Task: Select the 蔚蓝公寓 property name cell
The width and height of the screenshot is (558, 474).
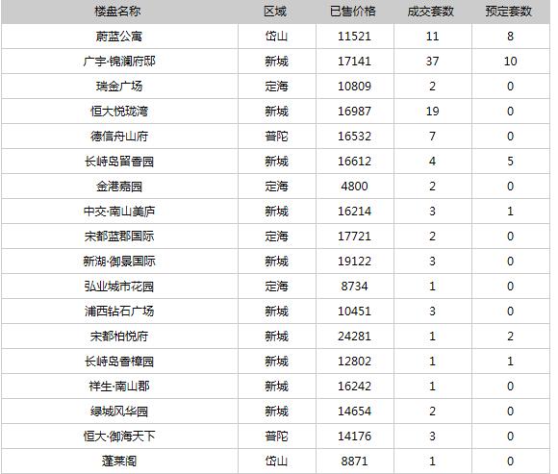Action: [x=119, y=37]
